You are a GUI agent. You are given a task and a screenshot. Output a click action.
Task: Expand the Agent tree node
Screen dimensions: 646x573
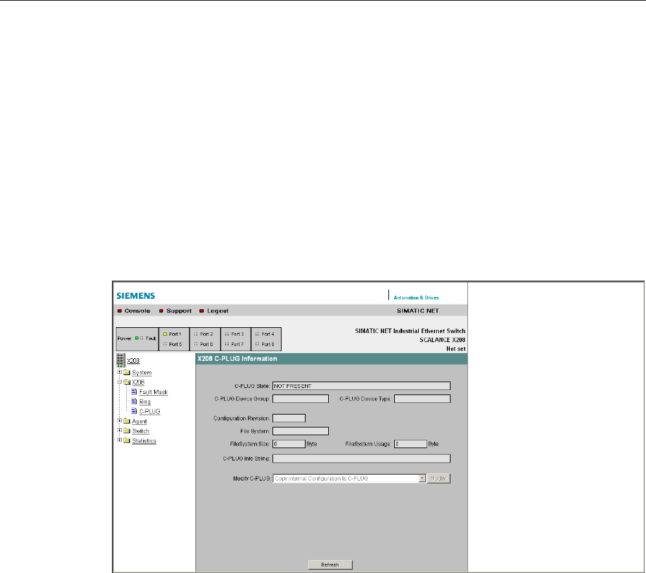[120, 420]
